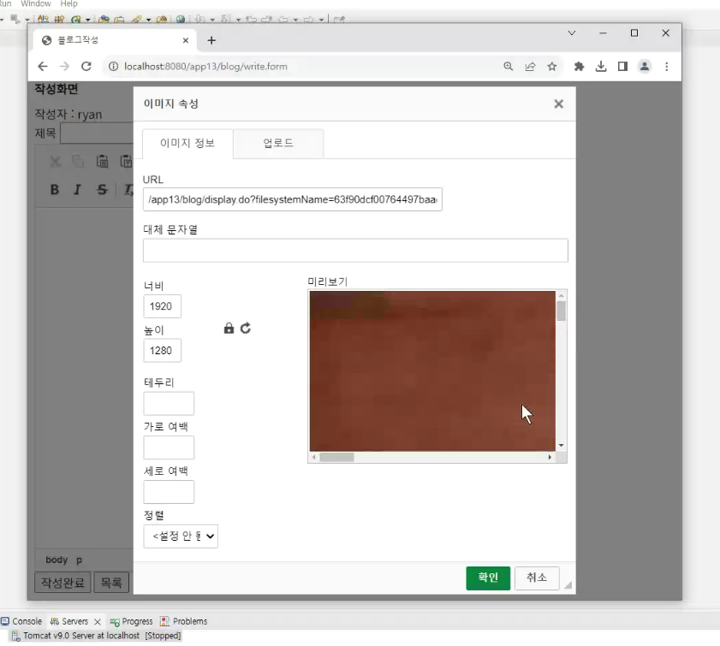This screenshot has width=720, height=646.
Task: Open the browser profile avatar
Action: pyautogui.click(x=645, y=67)
